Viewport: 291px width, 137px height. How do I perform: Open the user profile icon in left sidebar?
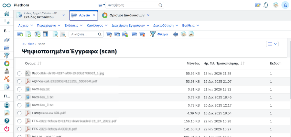[x=7, y=105]
